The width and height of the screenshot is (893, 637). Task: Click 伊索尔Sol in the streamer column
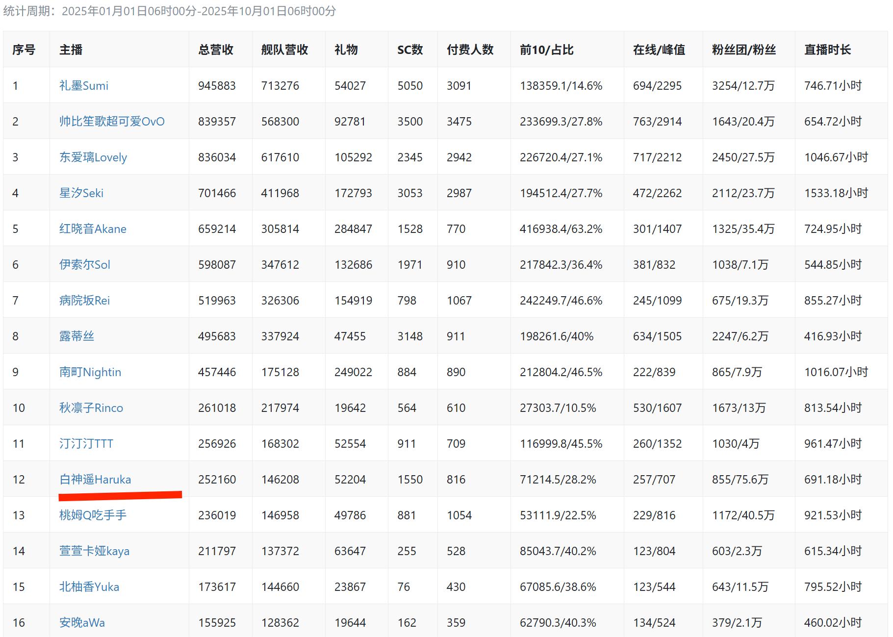[84, 265]
